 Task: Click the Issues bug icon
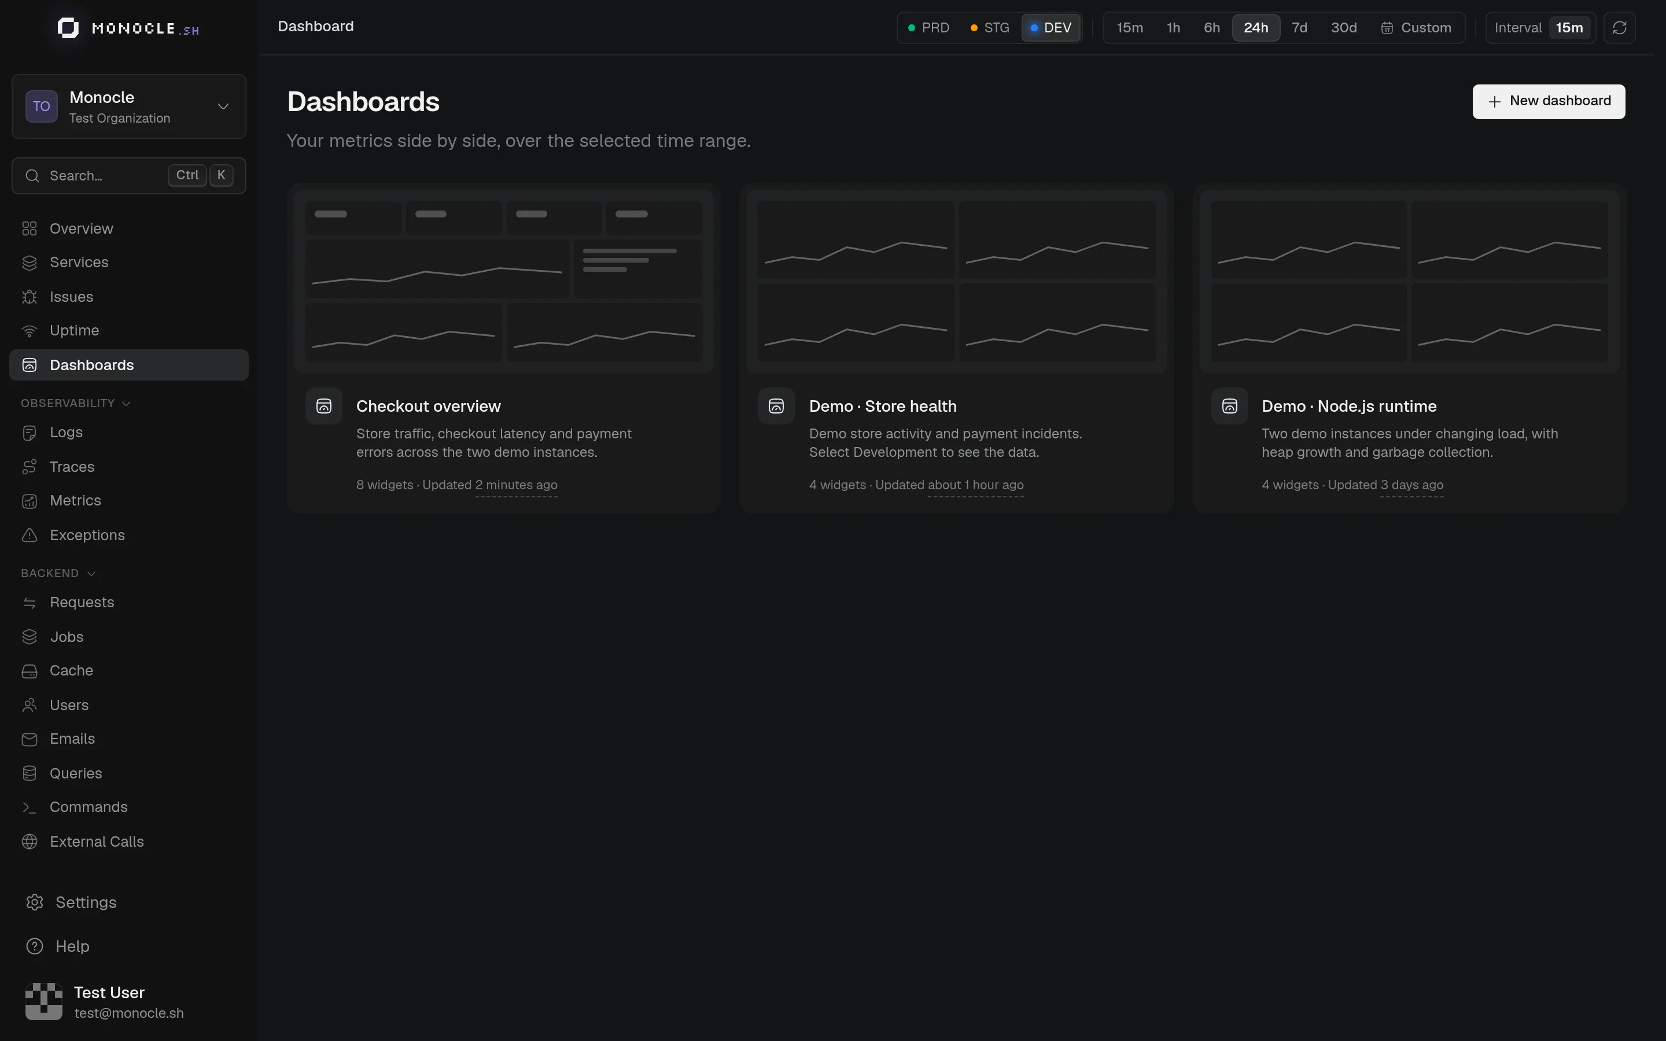pos(30,297)
